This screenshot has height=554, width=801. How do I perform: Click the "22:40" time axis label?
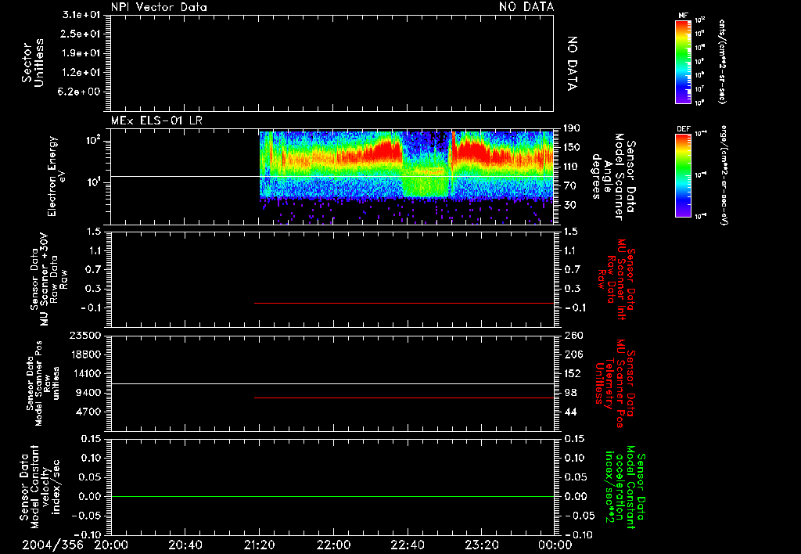[407, 545]
